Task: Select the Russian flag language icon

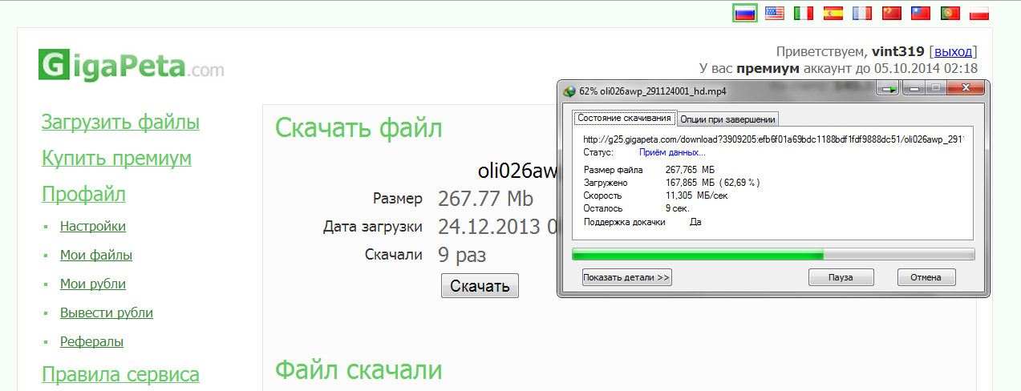Action: (x=745, y=13)
